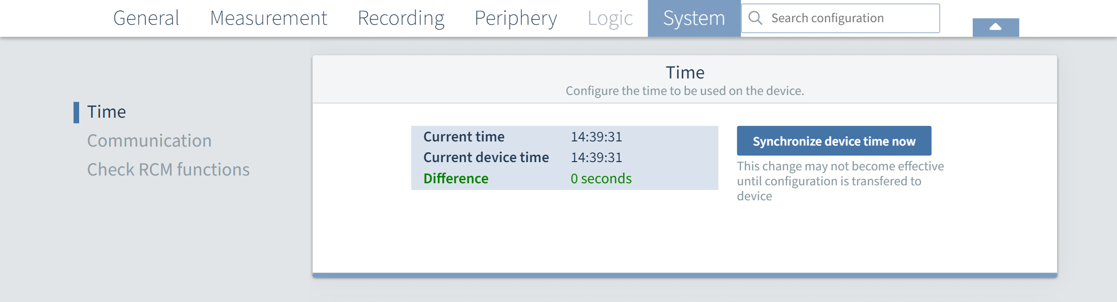Click the Current time label
Image resolution: width=1117 pixels, height=302 pixels.
[464, 137]
